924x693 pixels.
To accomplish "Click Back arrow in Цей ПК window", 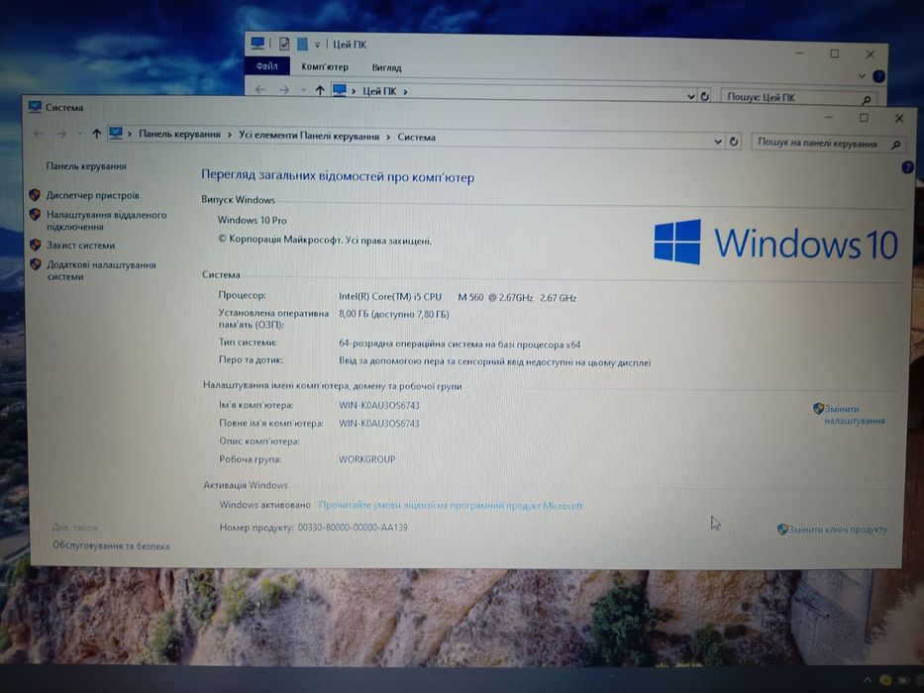I will 259,89.
